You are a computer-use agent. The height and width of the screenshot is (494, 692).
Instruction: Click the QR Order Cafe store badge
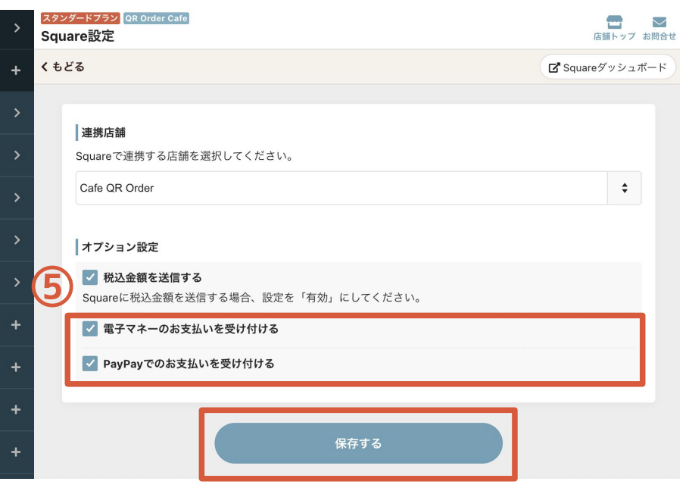coord(156,18)
